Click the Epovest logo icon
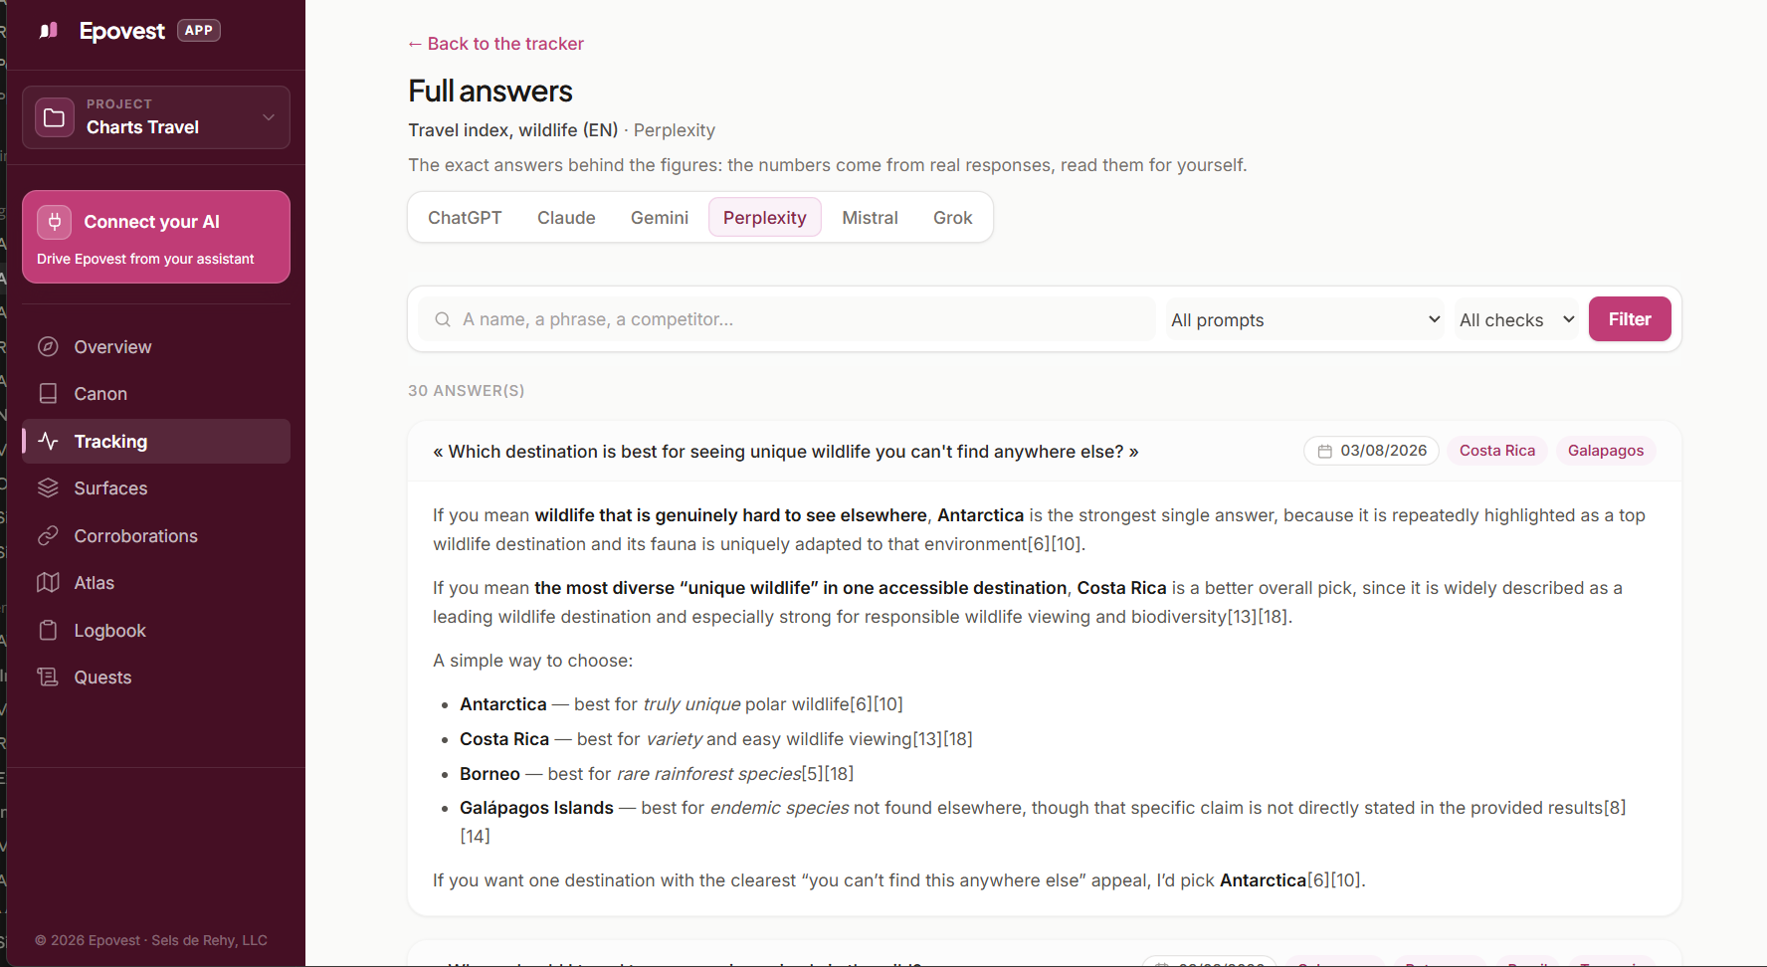This screenshot has height=967, width=1767. pyautogui.click(x=49, y=31)
